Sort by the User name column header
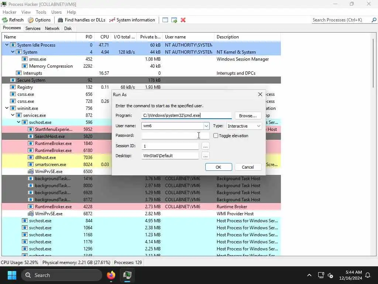The height and width of the screenshot is (284, 378). click(189, 37)
